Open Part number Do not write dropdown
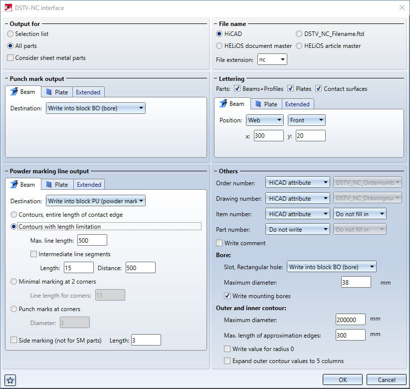This screenshot has height=389, width=410. click(298, 229)
